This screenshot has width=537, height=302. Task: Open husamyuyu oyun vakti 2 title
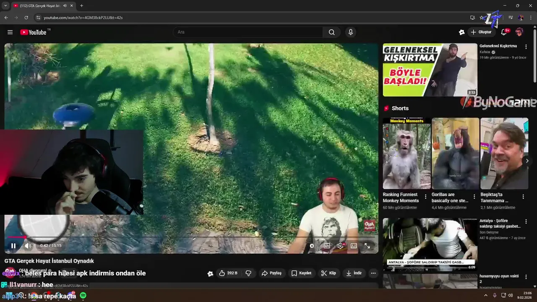pos(499,279)
